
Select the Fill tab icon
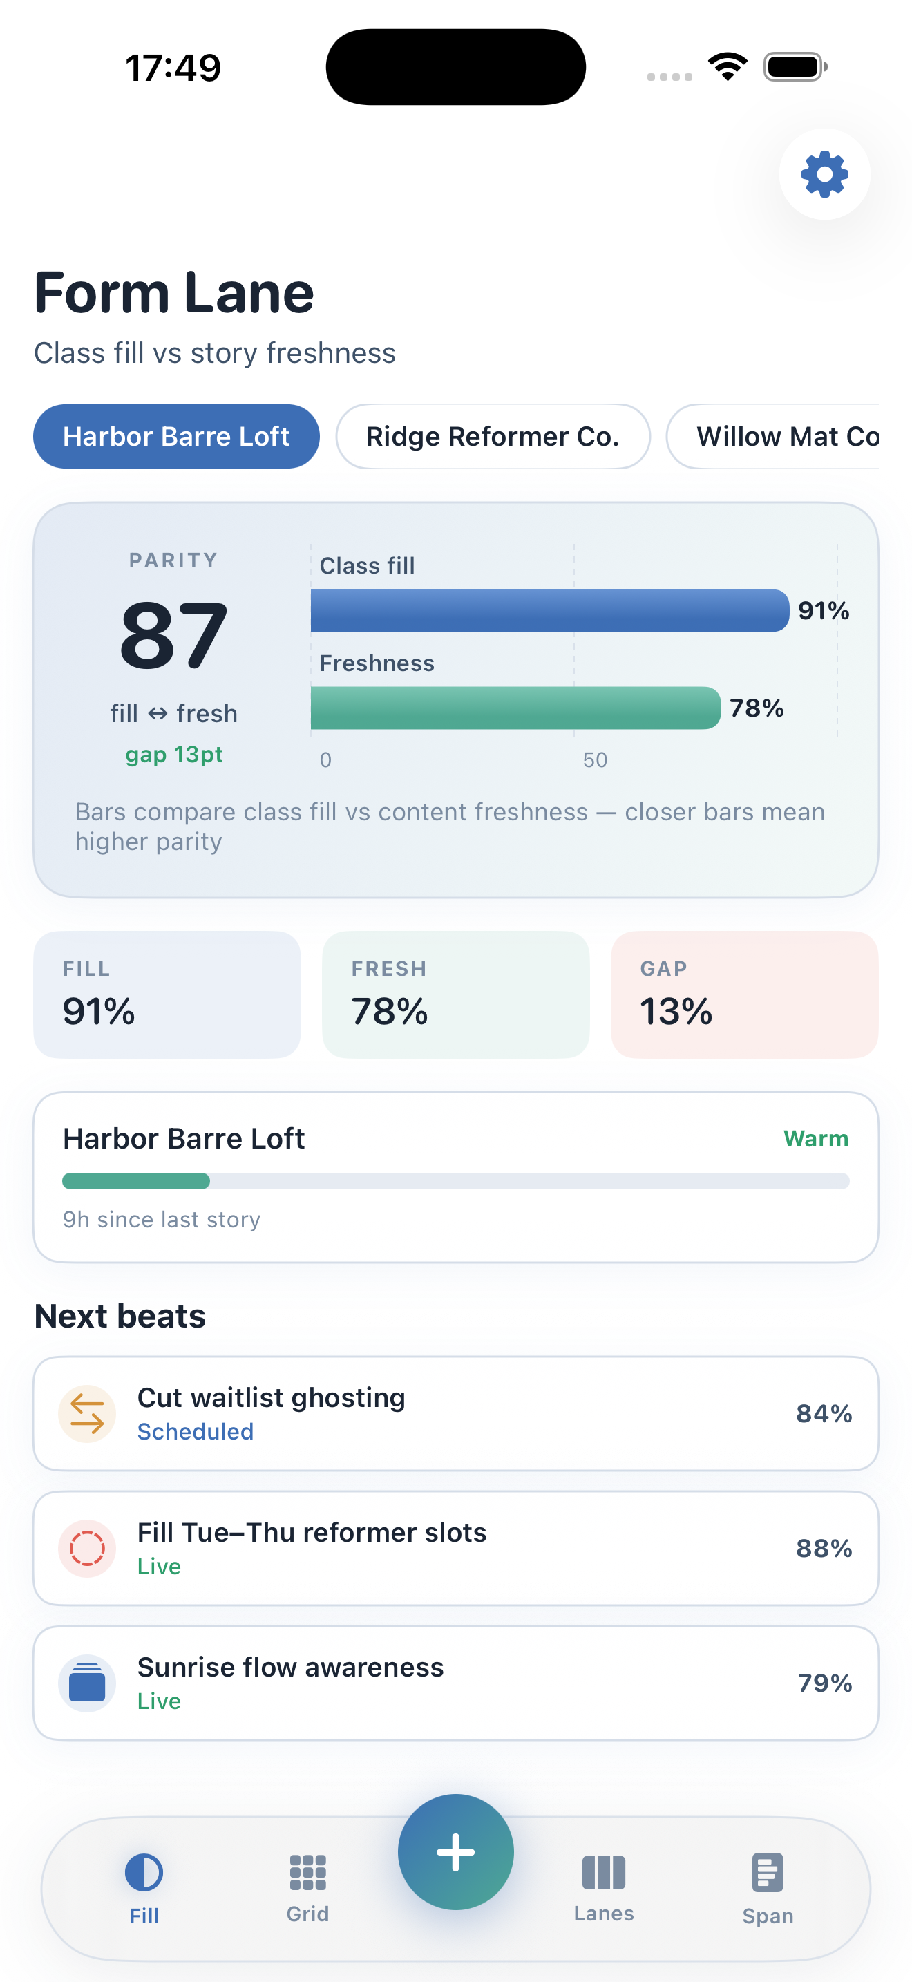[x=144, y=1872]
